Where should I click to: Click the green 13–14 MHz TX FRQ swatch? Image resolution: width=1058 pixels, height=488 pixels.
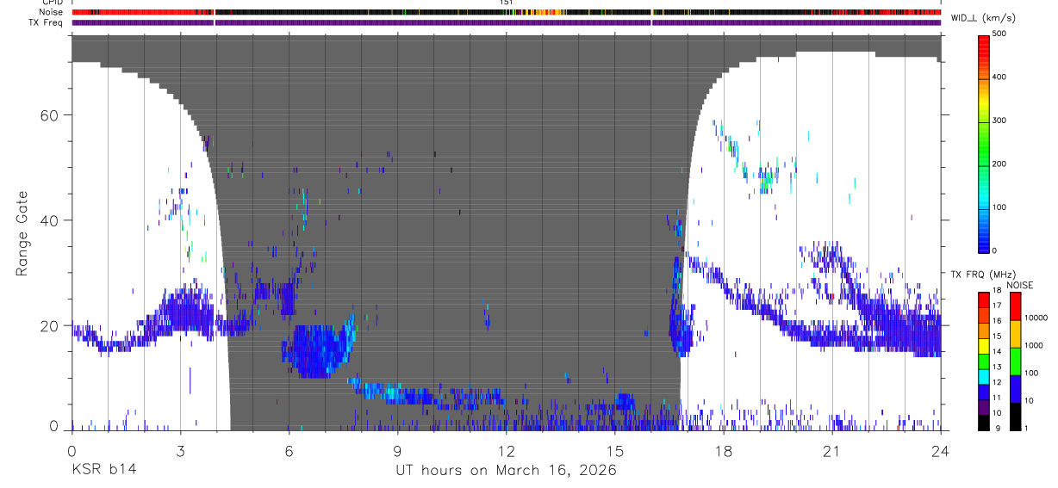click(984, 361)
